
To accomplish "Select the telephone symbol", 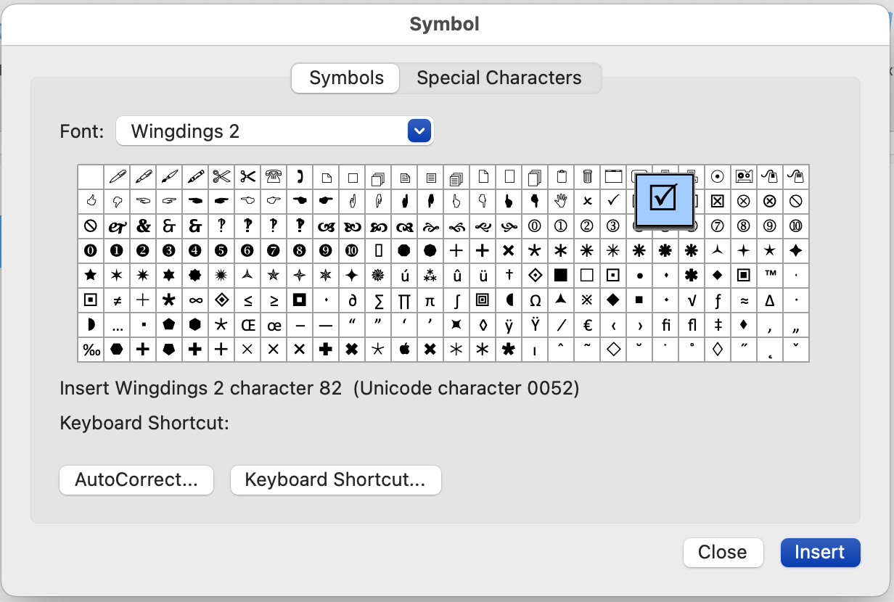I will click(x=274, y=176).
